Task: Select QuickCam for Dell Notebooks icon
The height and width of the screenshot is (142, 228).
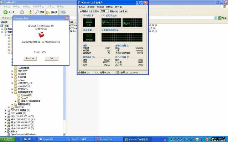Action: click(x=9, y=135)
